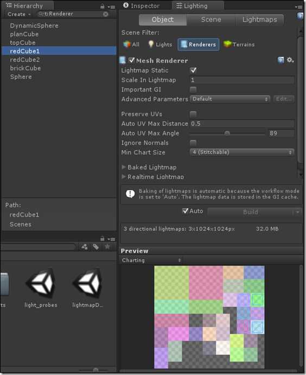Click the Hierarchy search field
The image size is (306, 375).
pyautogui.click(x=73, y=14)
